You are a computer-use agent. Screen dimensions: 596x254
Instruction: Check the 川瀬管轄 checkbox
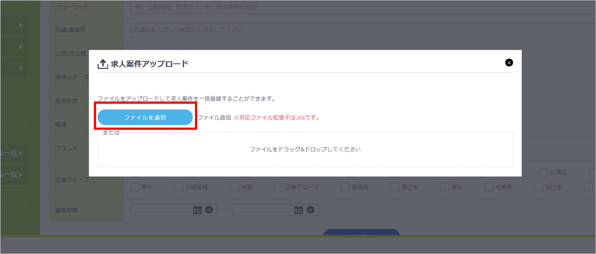click(179, 187)
